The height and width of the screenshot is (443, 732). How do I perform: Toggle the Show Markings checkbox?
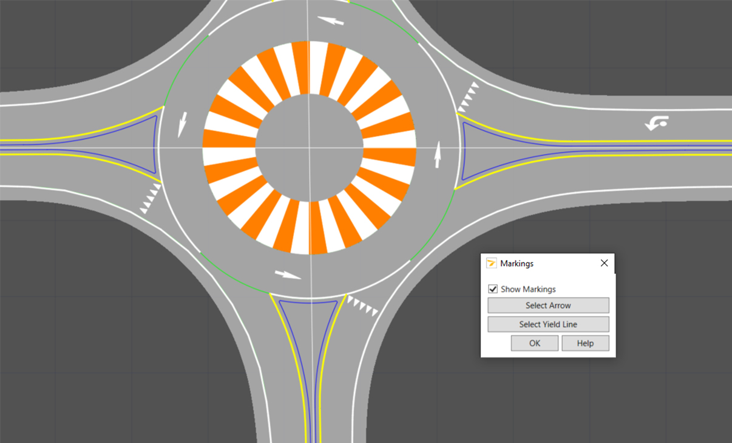(492, 289)
